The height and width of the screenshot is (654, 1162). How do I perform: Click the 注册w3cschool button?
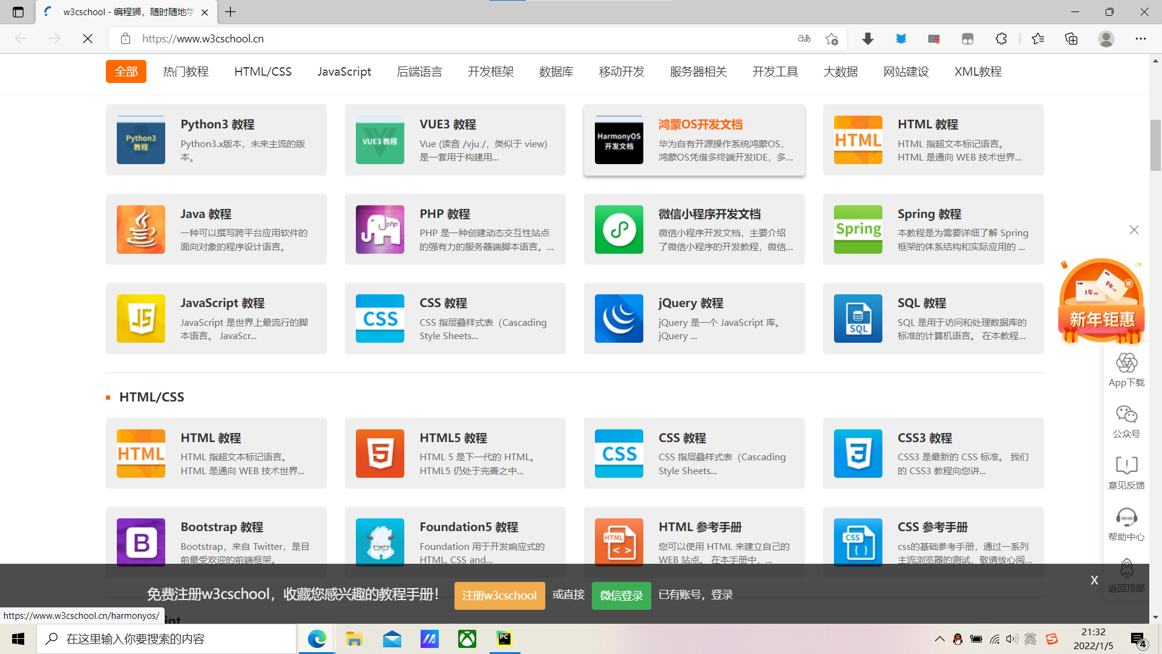coord(499,596)
